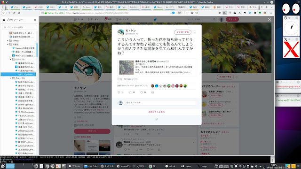Send tweet via direct message envelope icon
301x169 pixels.
[152, 92]
